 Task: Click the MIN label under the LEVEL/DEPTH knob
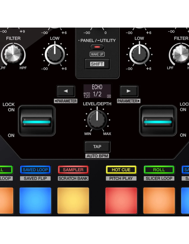(x=88, y=134)
